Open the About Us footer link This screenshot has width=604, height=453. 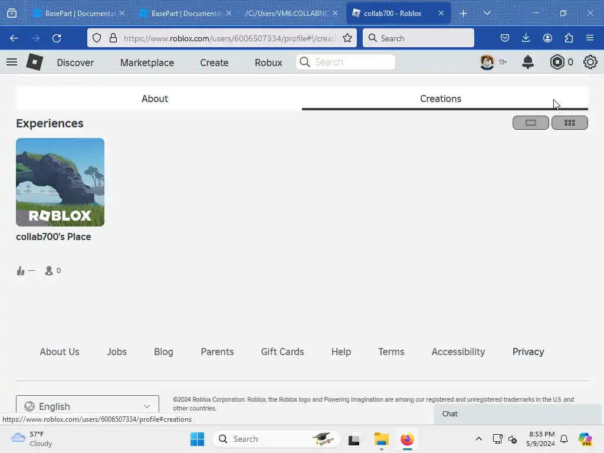[60, 352]
